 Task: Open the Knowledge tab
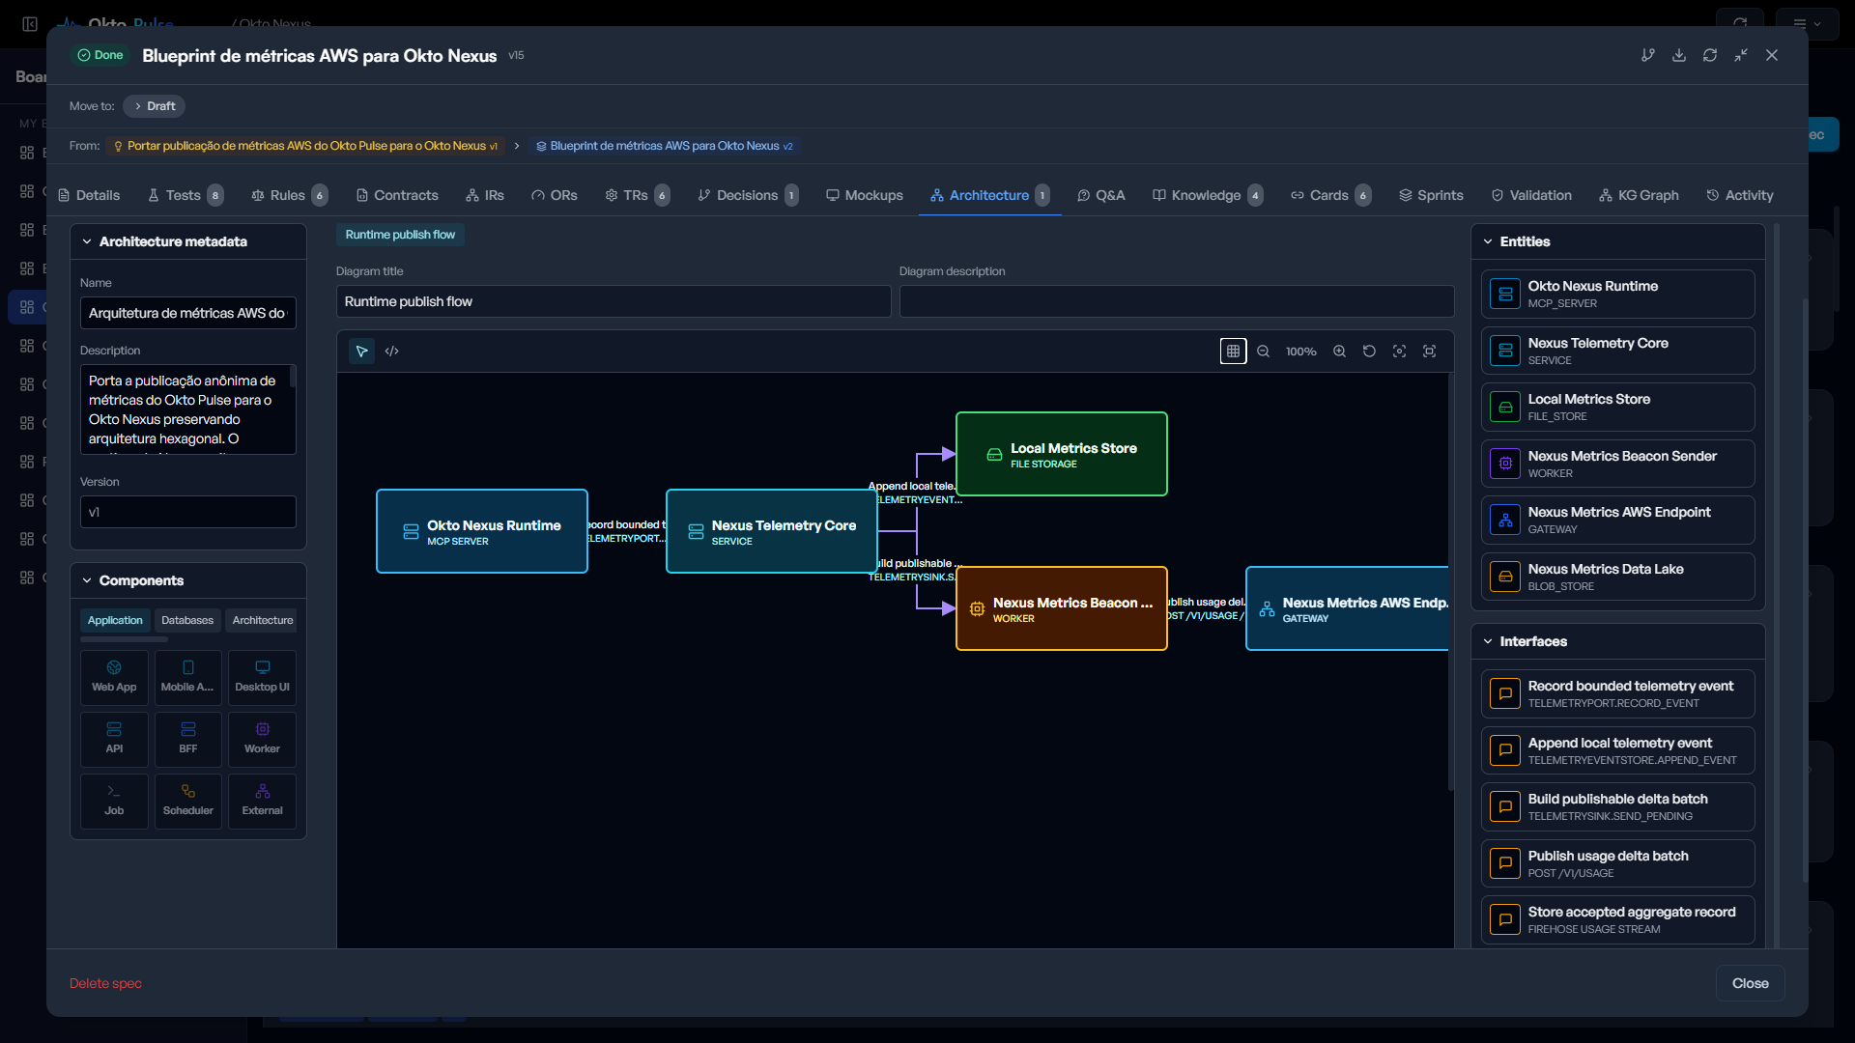click(x=1207, y=195)
